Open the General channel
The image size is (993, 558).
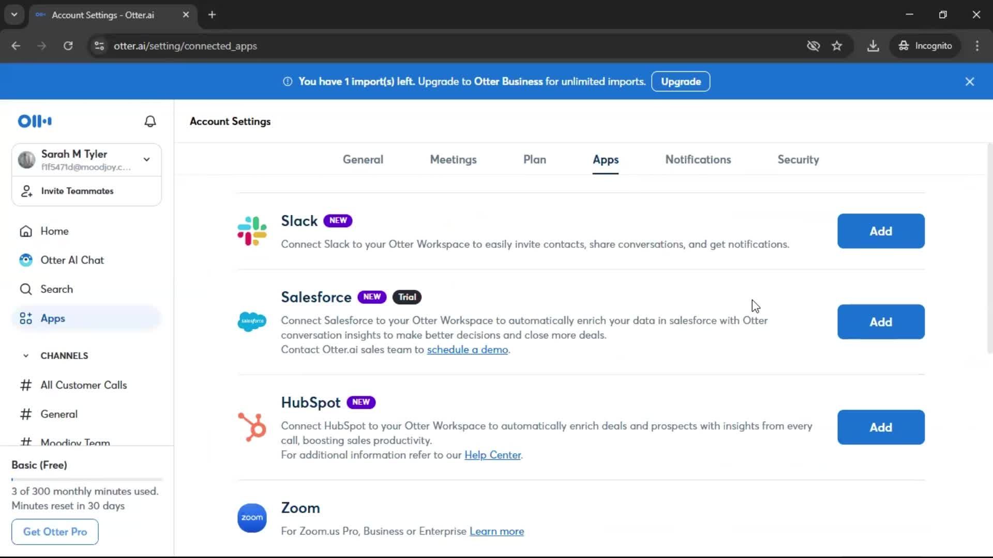click(87, 414)
